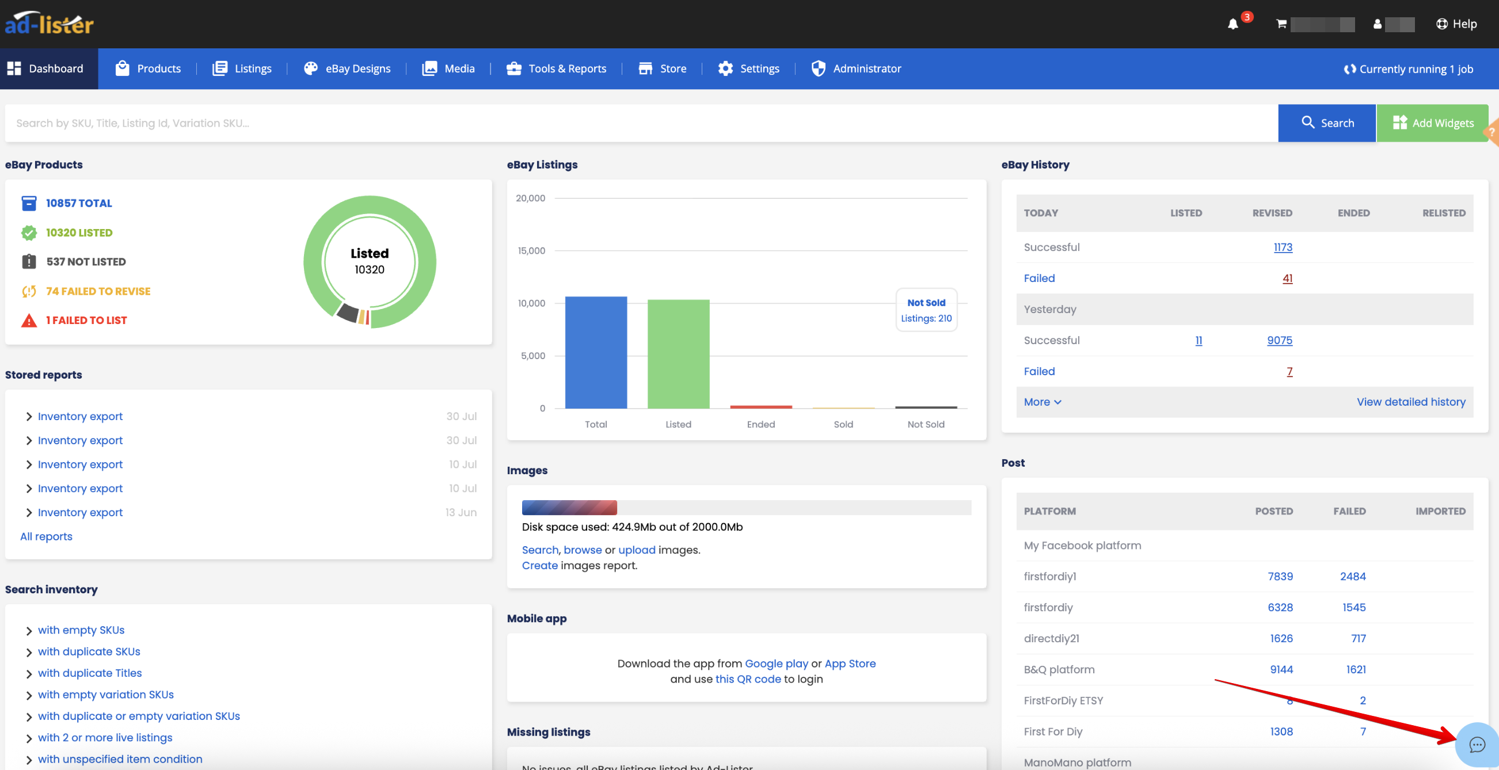Click the running jobs refresh icon
1499x770 pixels.
click(1349, 69)
